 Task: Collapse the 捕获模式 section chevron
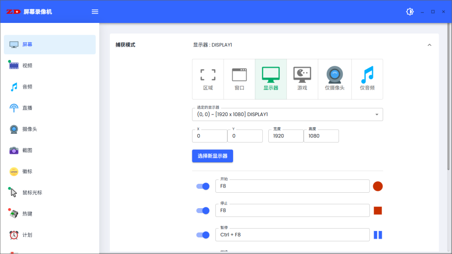point(429,45)
